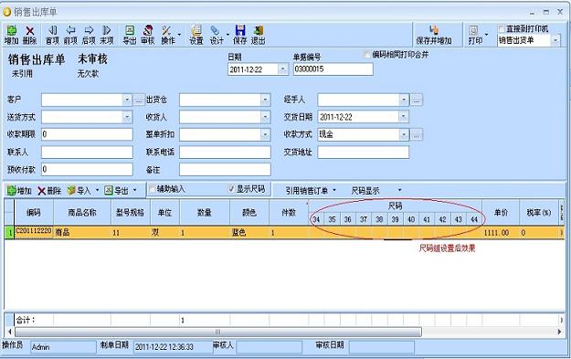571x359 pixels.
Task: Click the 单价 column header
Action: pyautogui.click(x=501, y=212)
